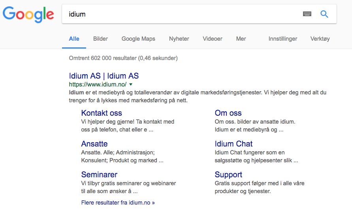Open the Seminarer sitelink
Image resolution: width=352 pixels, height=216 pixels.
point(99,175)
